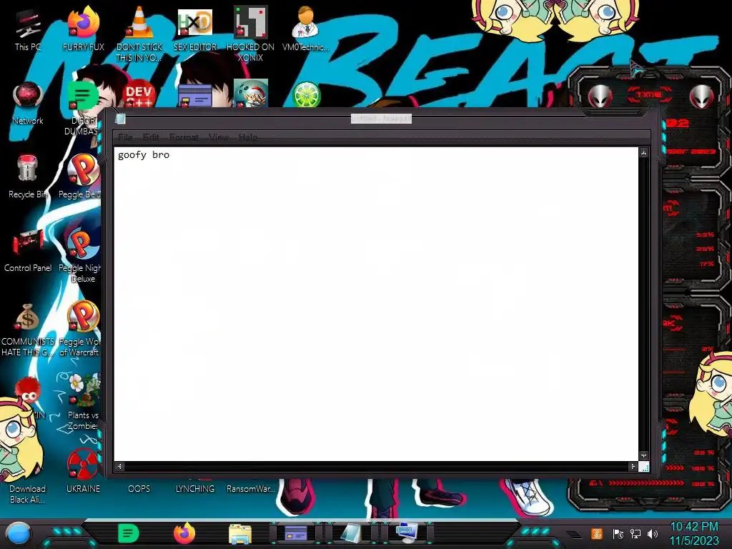732x549 pixels.
Task: Click the Notepad taskbar button
Action: [x=351, y=533]
